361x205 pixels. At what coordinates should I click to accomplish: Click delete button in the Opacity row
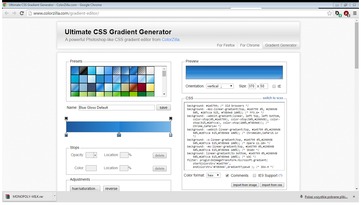[x=160, y=155]
